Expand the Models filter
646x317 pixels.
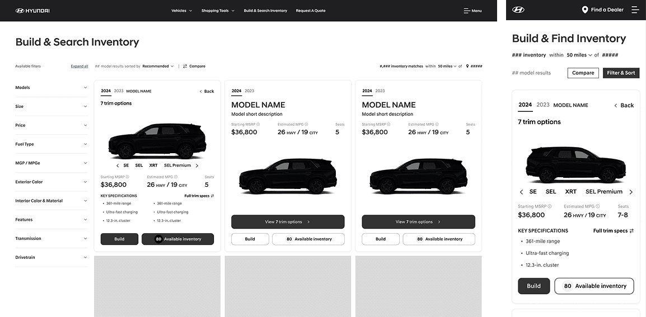tap(52, 88)
